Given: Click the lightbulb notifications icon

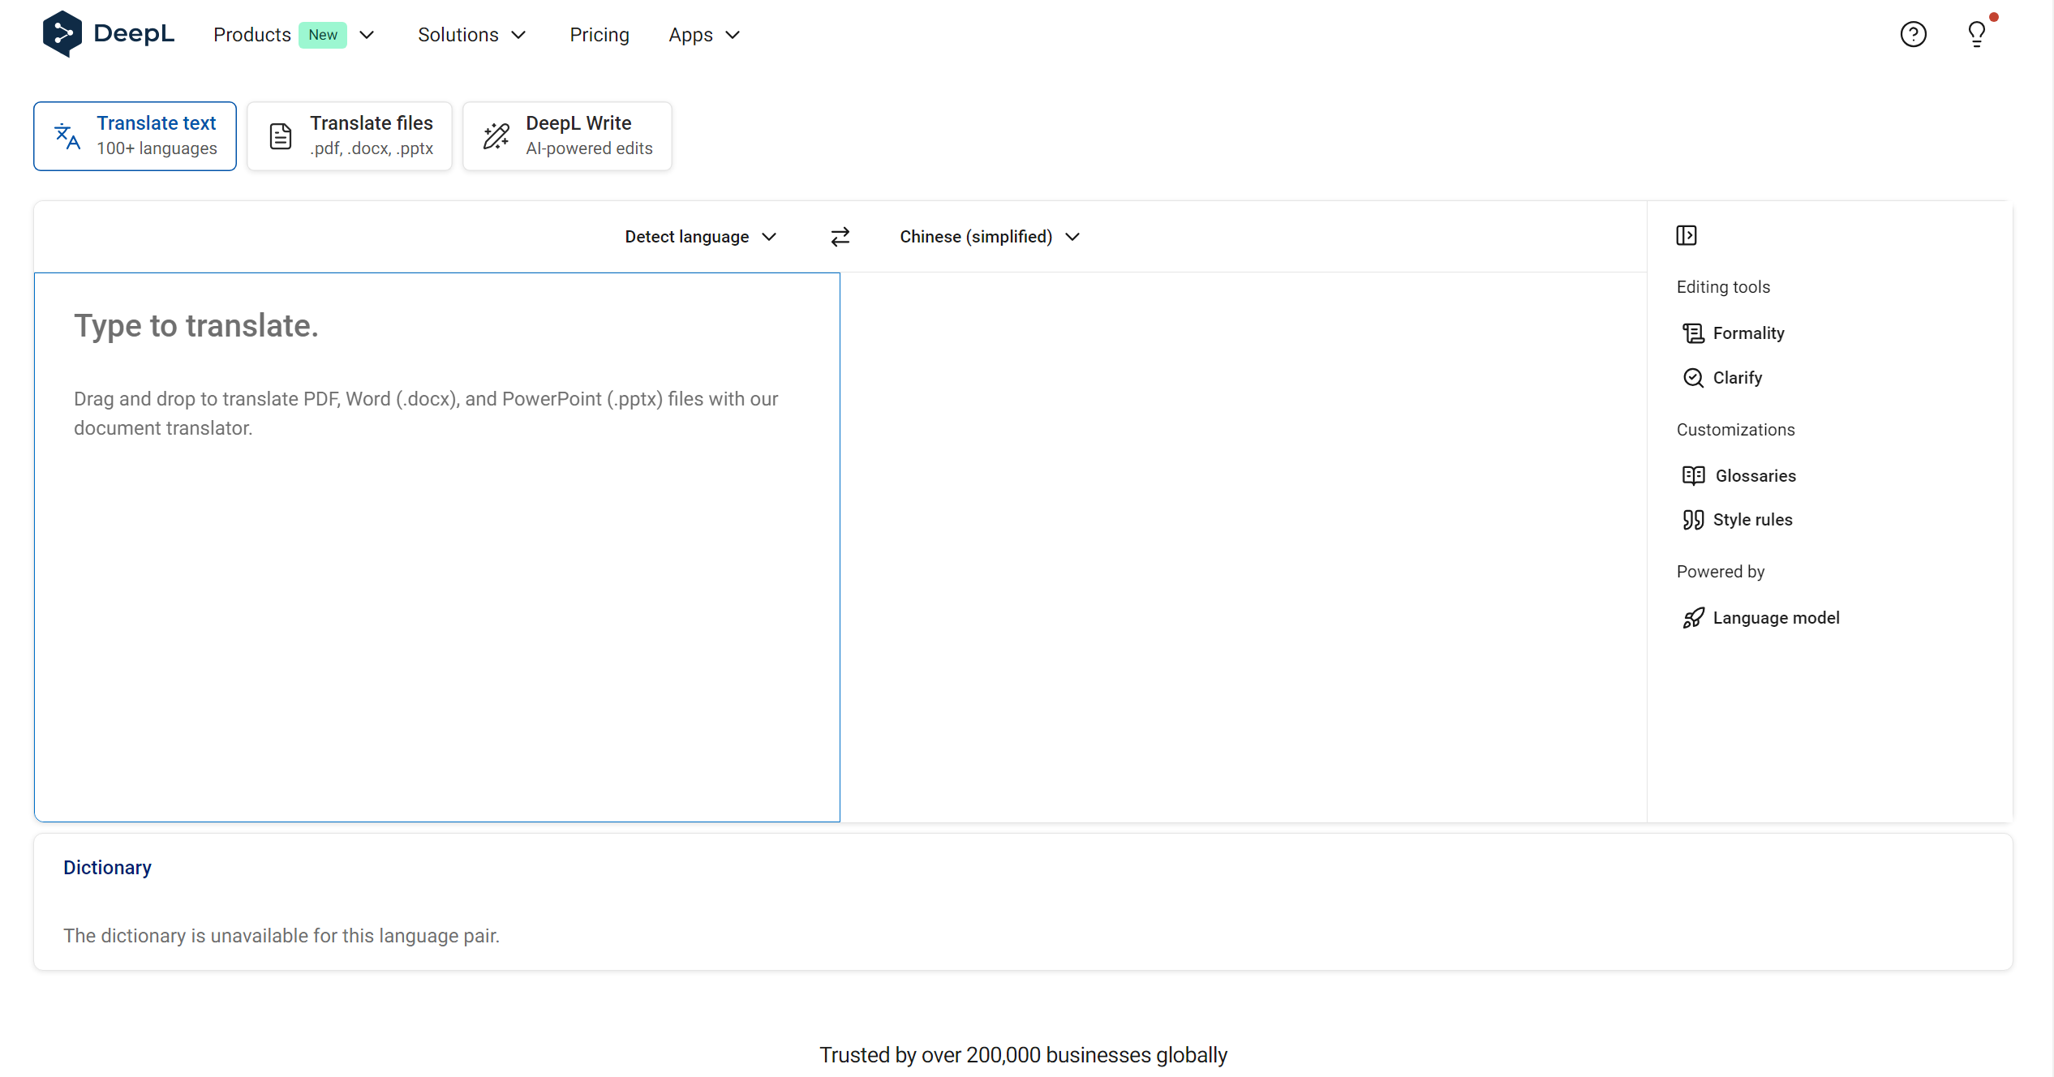Looking at the screenshot, I should (x=1977, y=34).
